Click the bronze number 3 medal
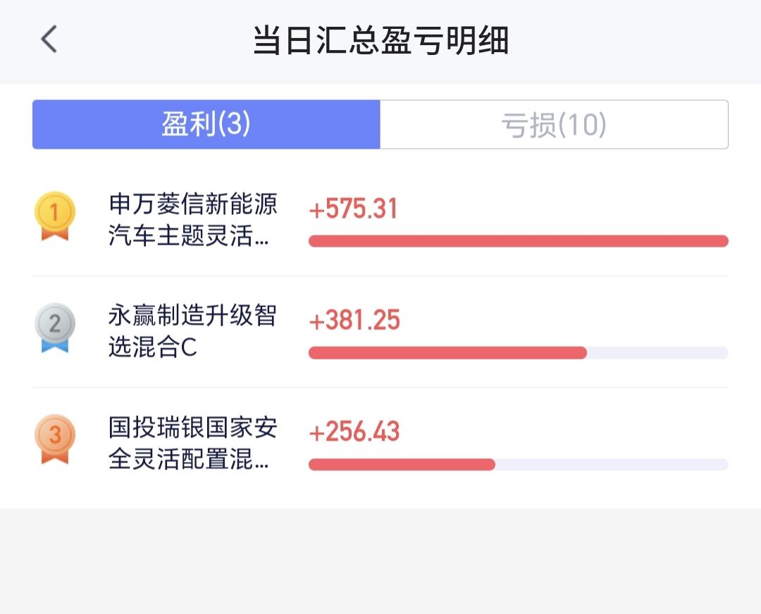The height and width of the screenshot is (614, 761). (55, 439)
